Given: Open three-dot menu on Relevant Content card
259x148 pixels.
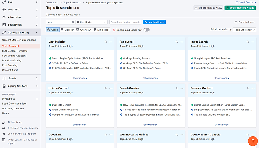Looking at the screenshot, I should pyautogui.click(x=253, y=88).
